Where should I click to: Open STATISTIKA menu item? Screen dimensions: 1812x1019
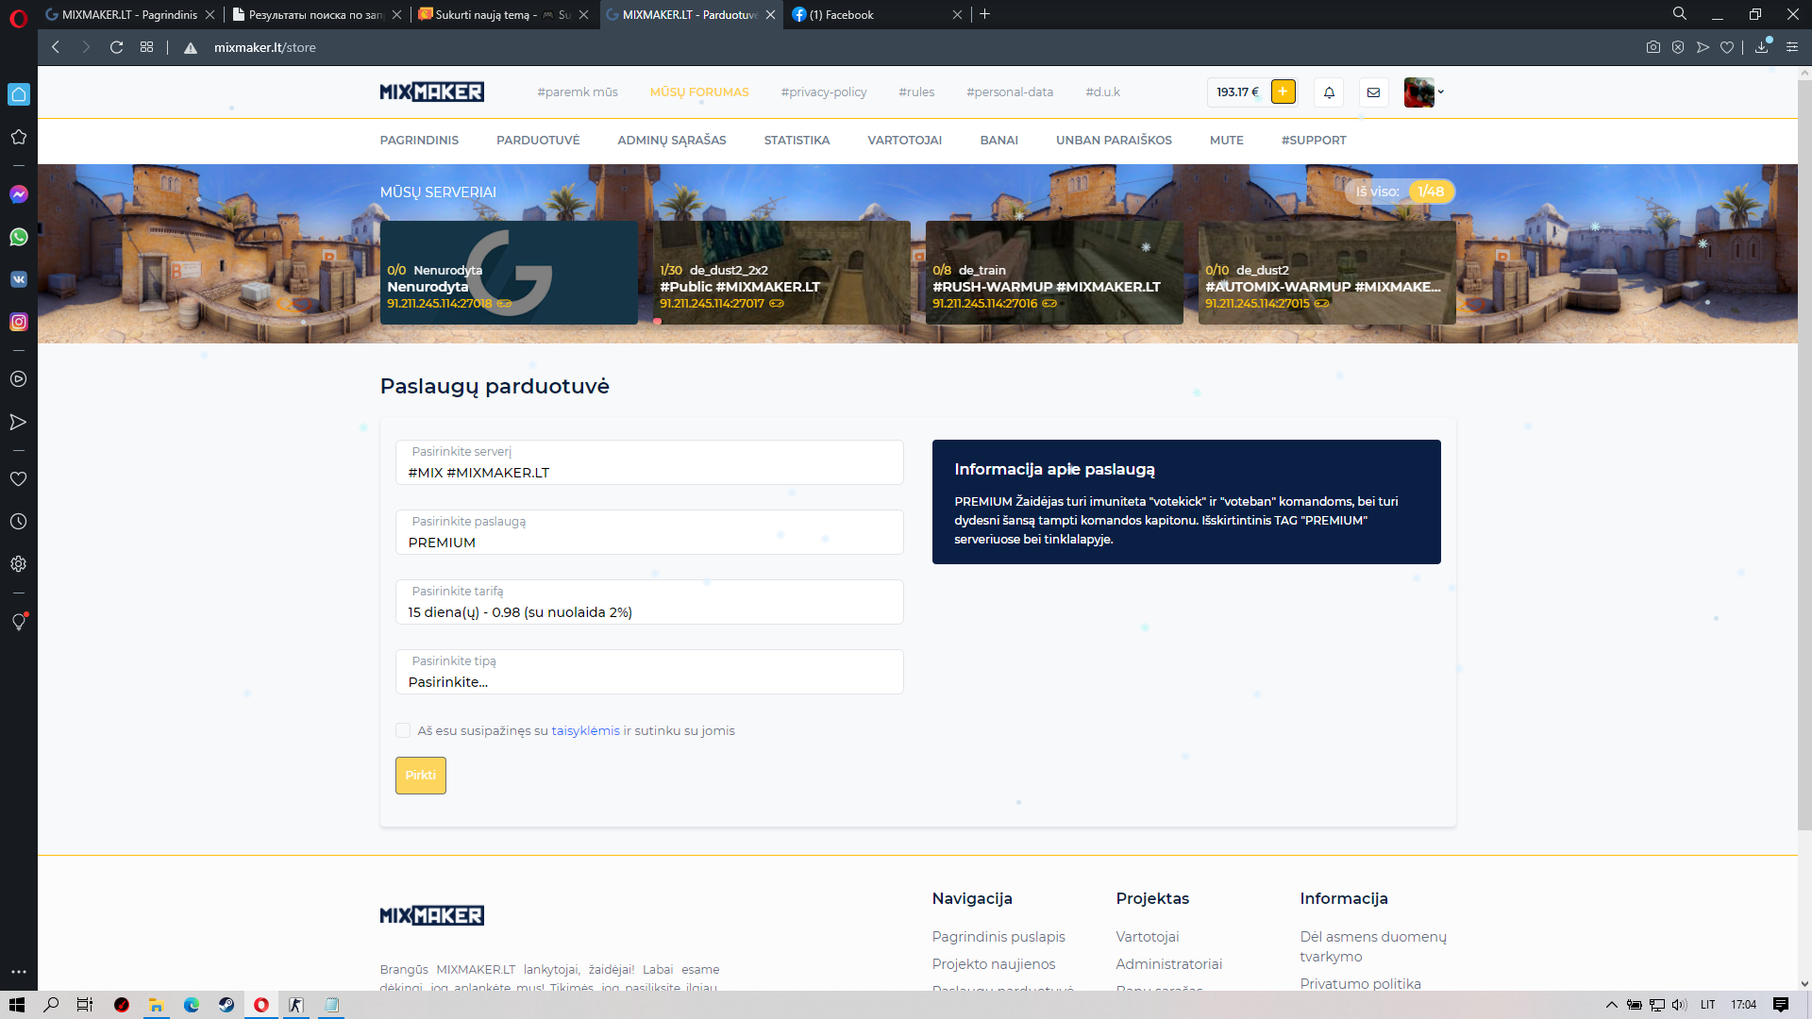pos(797,141)
